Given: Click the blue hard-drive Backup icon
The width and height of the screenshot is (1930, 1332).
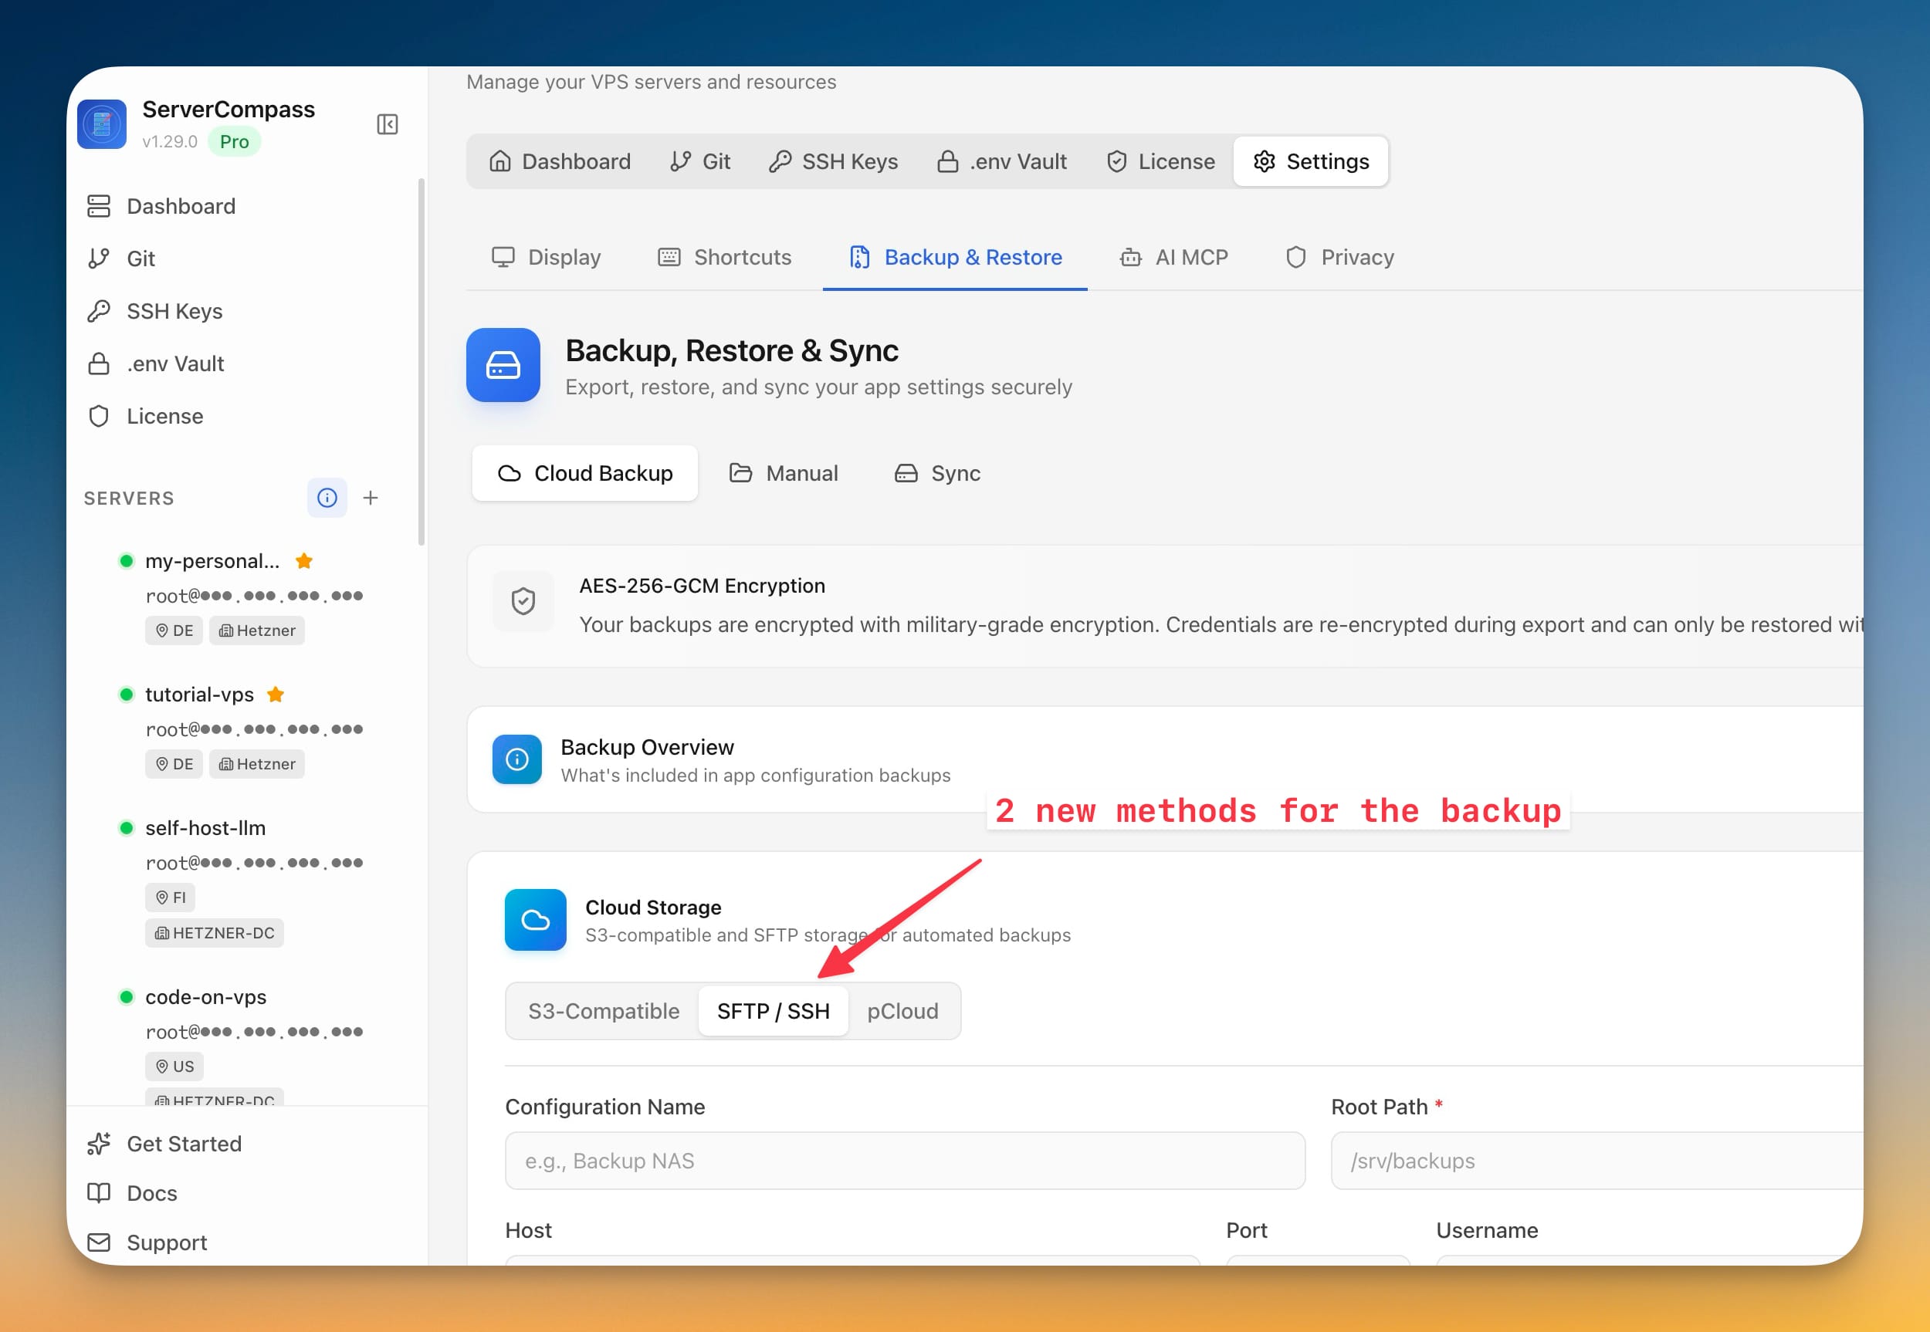Looking at the screenshot, I should 503,365.
